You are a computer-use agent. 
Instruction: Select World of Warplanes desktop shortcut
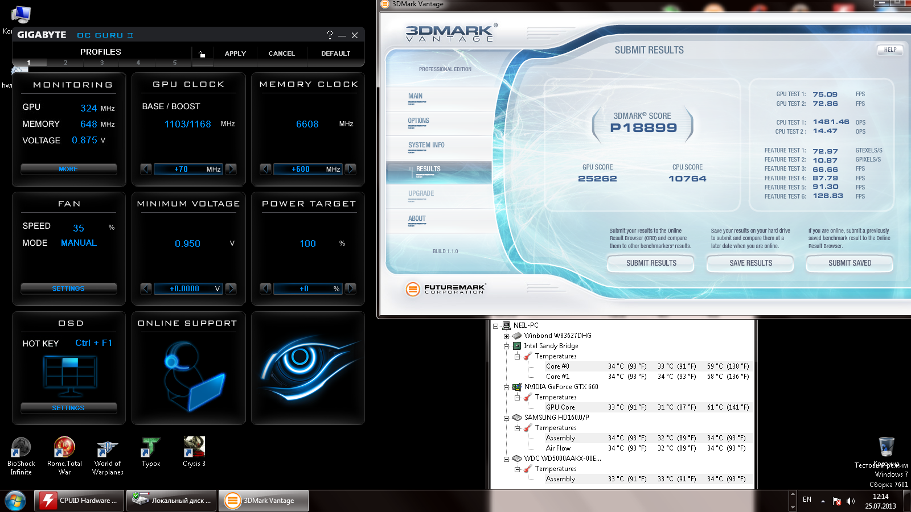coord(108,457)
